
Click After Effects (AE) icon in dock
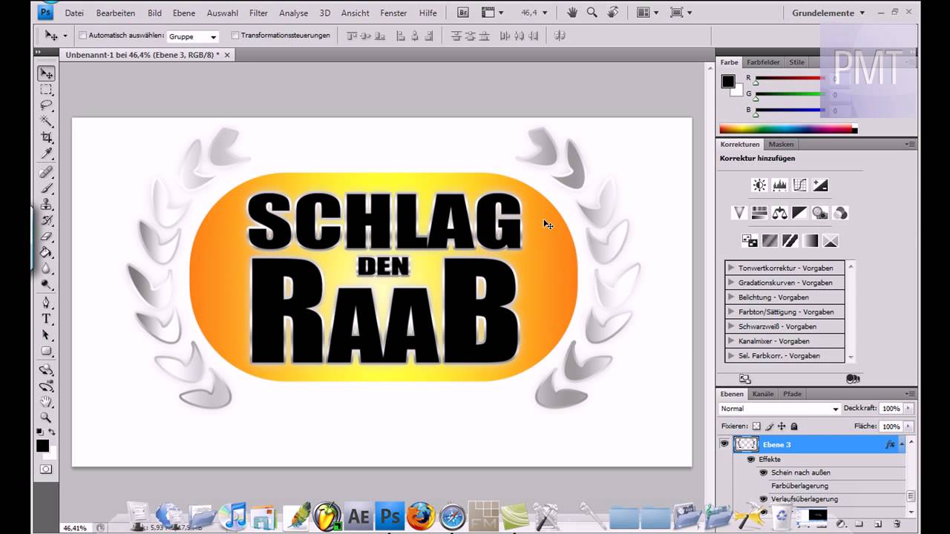click(x=358, y=516)
